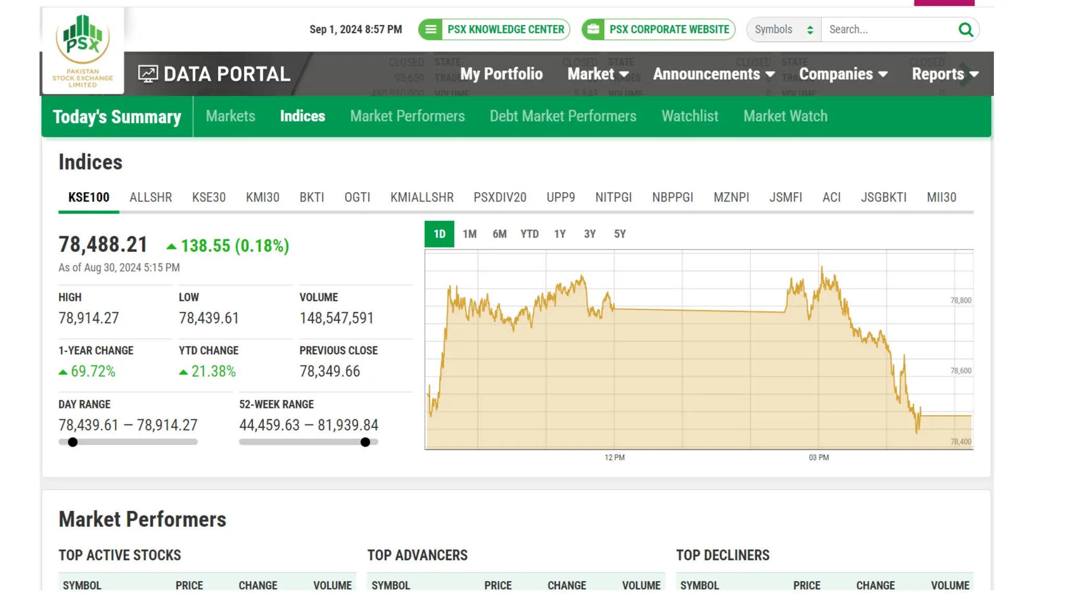Select the 1M chart range
The width and height of the screenshot is (1068, 601).
pos(469,234)
